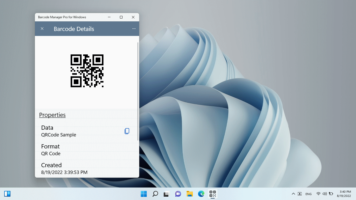Select the 8/19/2022 3:39:53 PM created timestamp

[64, 172]
